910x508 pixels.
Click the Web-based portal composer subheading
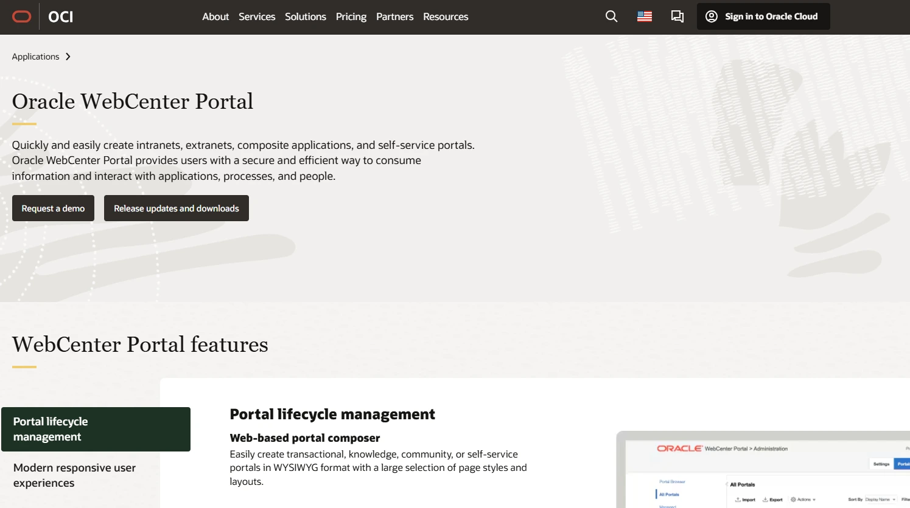click(x=304, y=438)
